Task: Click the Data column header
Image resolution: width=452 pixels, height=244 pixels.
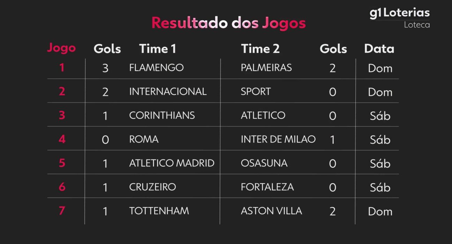Action: click(x=379, y=49)
